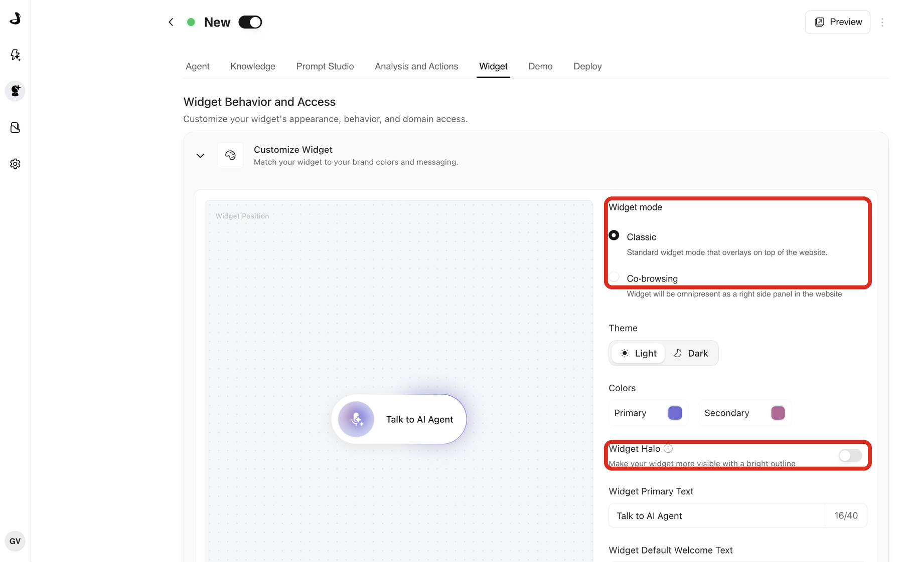
Task: Open the Analysis and Actions tab
Action: pos(416,66)
